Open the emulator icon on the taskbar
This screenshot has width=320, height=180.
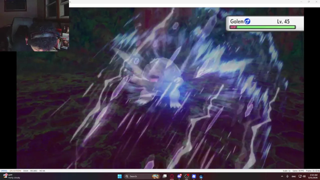tap(201, 176)
